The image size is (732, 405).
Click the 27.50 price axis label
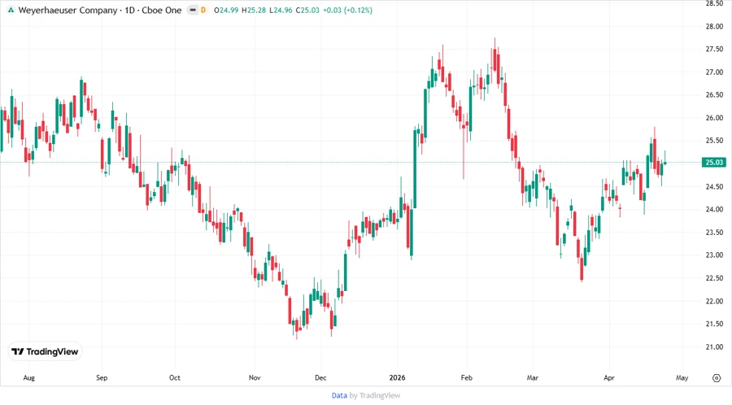coord(714,50)
